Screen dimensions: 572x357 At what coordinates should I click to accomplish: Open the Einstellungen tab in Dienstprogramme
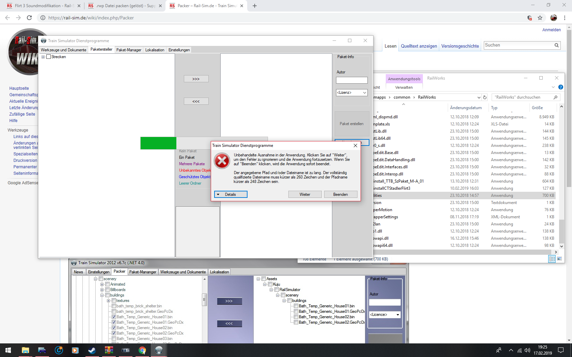point(179,50)
